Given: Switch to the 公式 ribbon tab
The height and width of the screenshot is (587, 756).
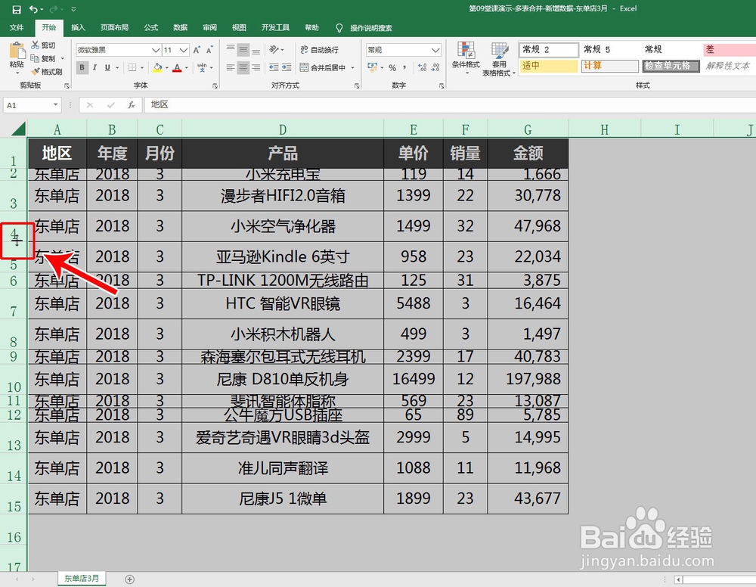Looking at the screenshot, I should pyautogui.click(x=151, y=27).
